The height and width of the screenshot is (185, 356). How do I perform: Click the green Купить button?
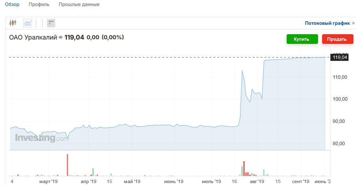coord(302,39)
